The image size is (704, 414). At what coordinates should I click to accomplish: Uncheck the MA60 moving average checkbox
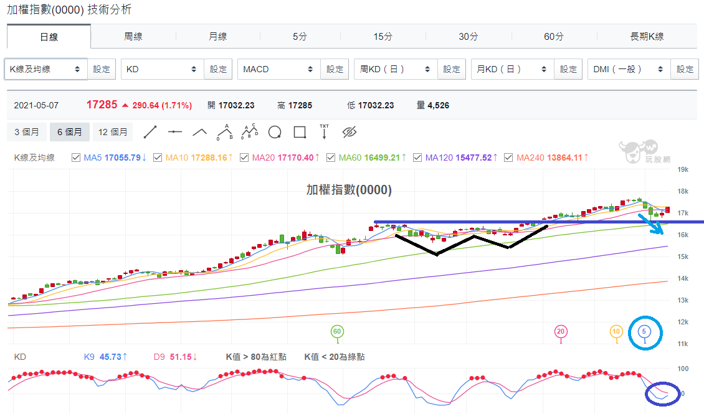pos(331,158)
